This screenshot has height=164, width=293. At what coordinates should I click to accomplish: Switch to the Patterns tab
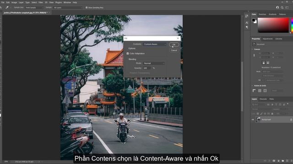[x=282, y=14]
